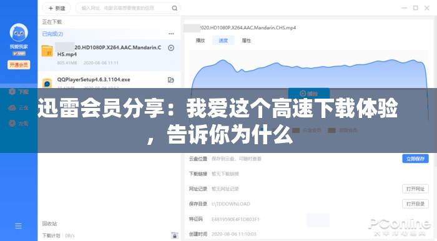Click the 暂无下载链接 text
Image resolution: width=437 pixels, height=241 pixels.
(x=225, y=174)
